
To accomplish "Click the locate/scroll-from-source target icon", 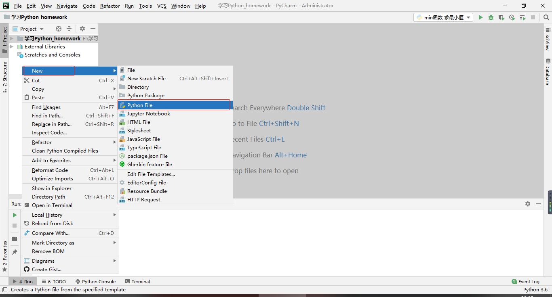I will 59,29.
